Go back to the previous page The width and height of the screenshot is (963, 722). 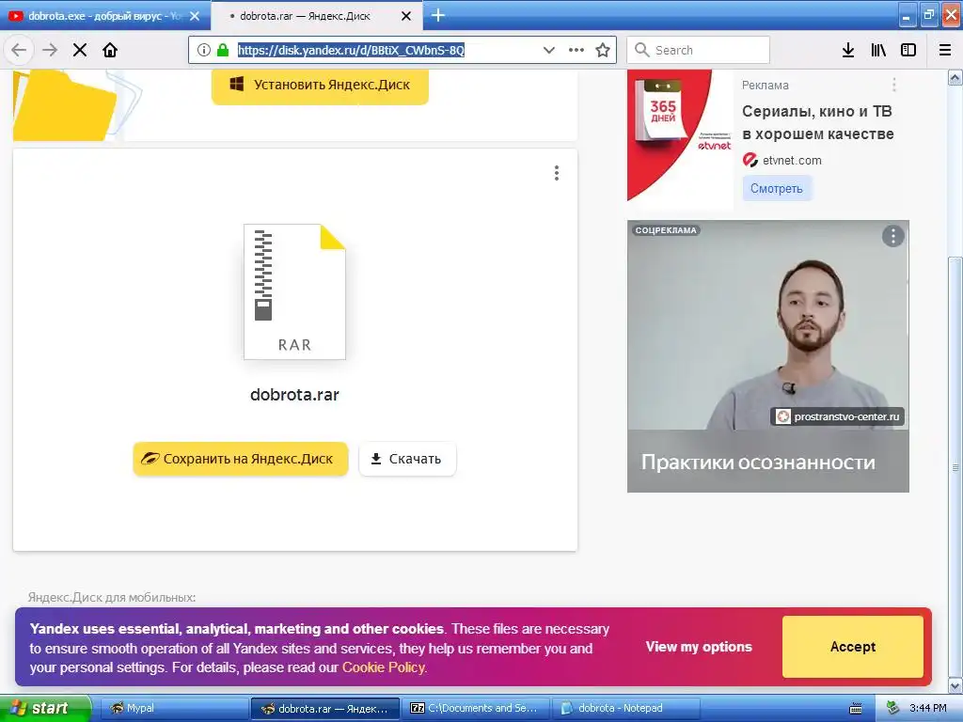tap(19, 50)
